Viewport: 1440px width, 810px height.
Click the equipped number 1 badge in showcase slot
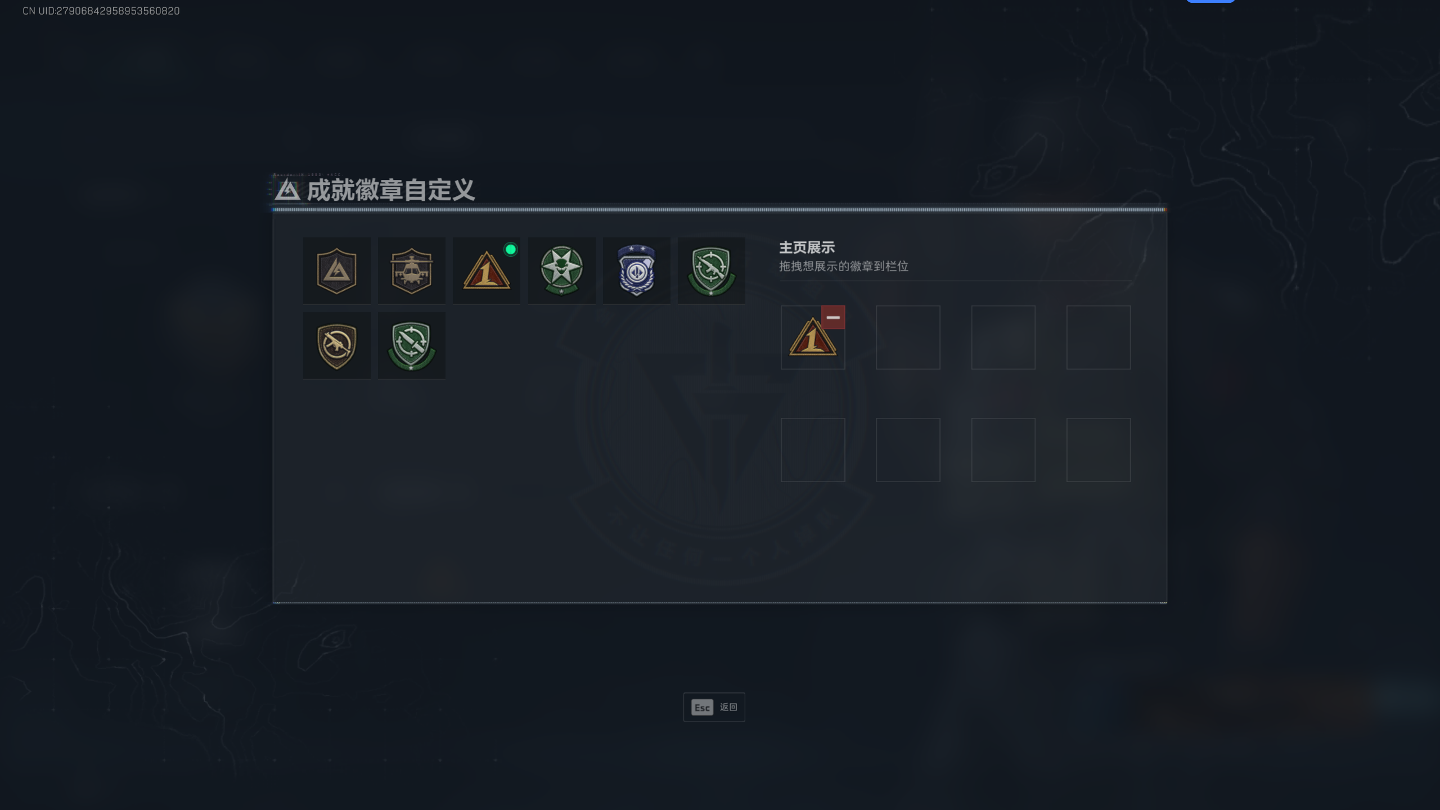[x=812, y=337]
